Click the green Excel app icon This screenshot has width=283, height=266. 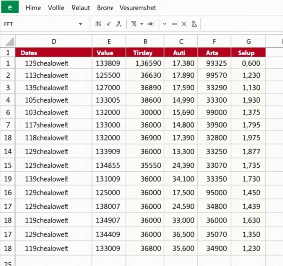[10, 7]
